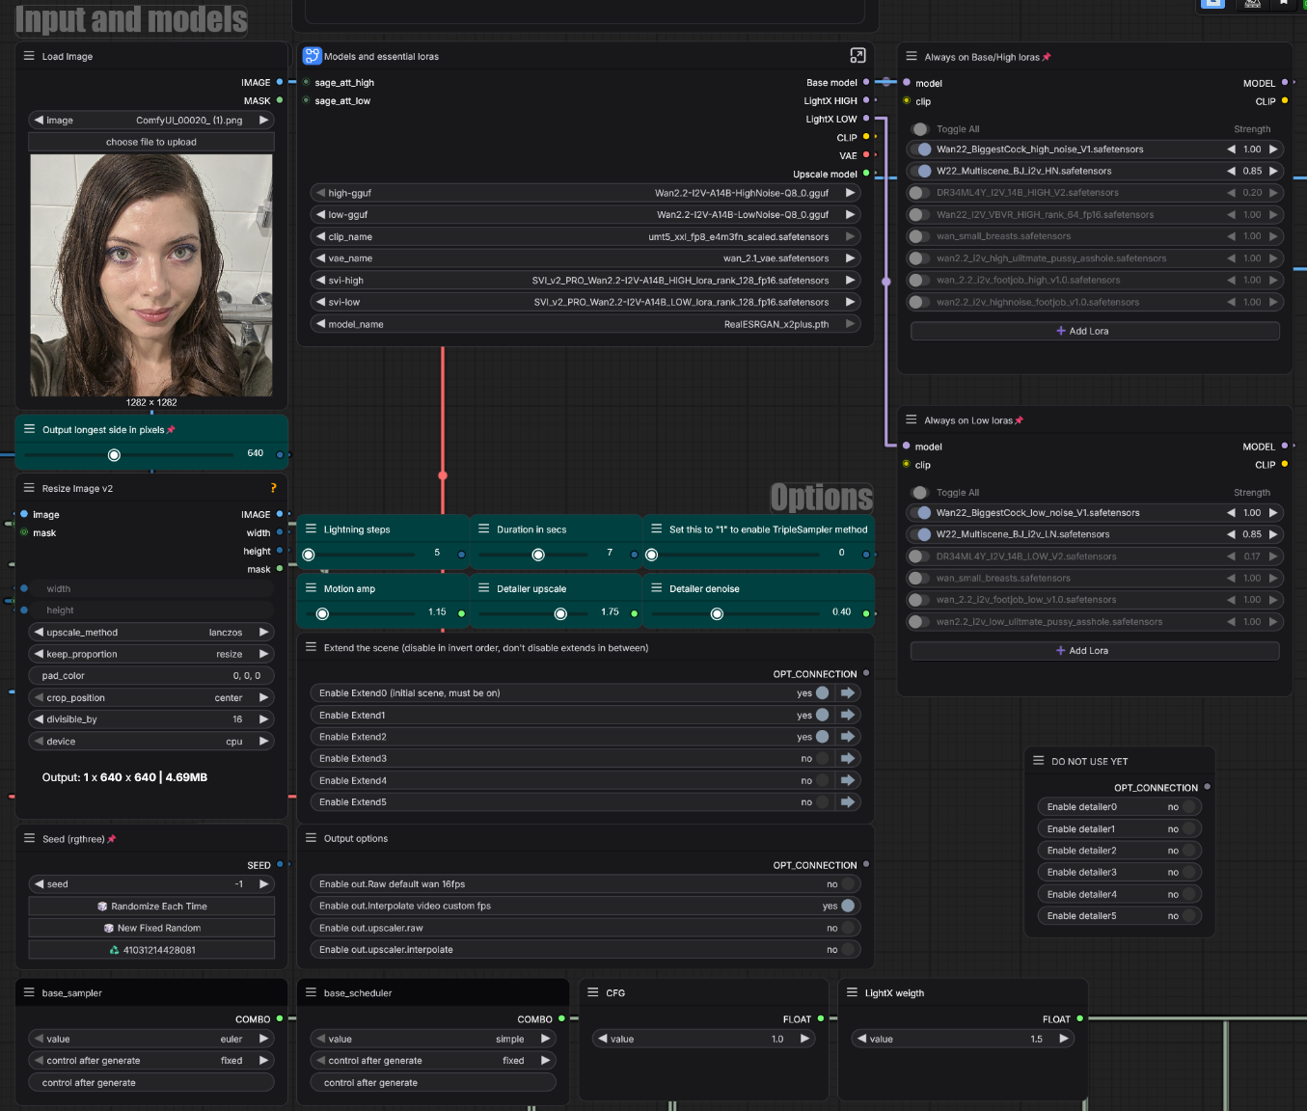Click the Lightning steps slider handle
The height and width of the screenshot is (1111, 1307).
tap(309, 555)
